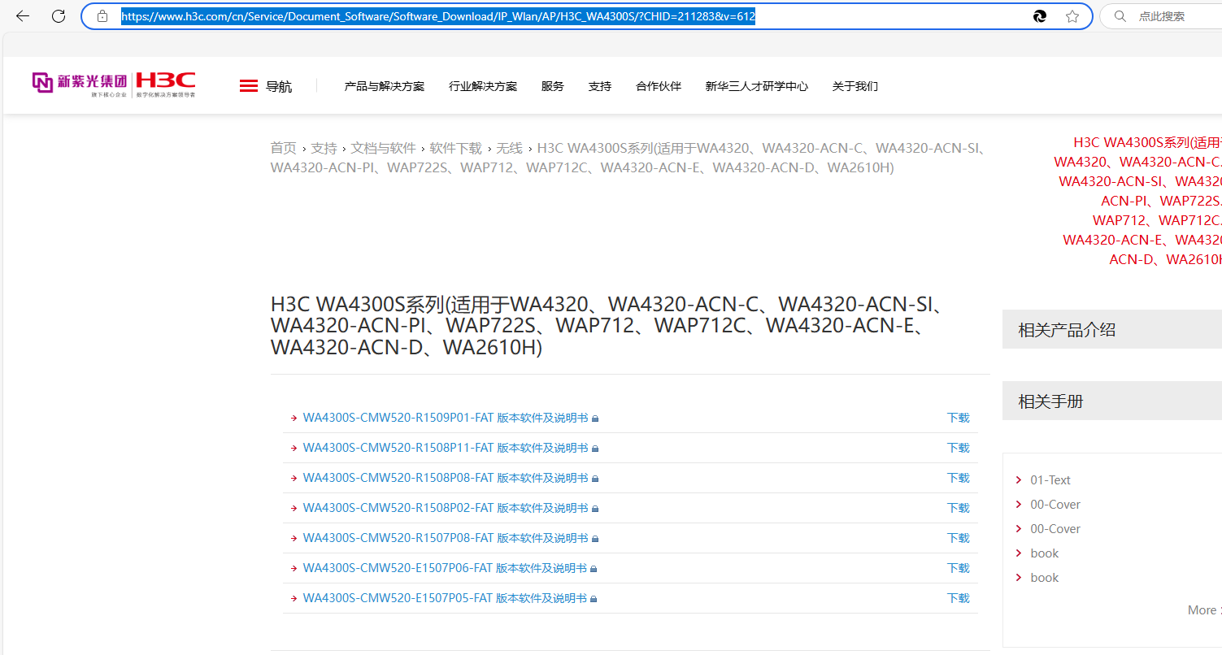The image size is (1222, 655).
Task: Click 无线 in the breadcrumb
Action: point(510,148)
